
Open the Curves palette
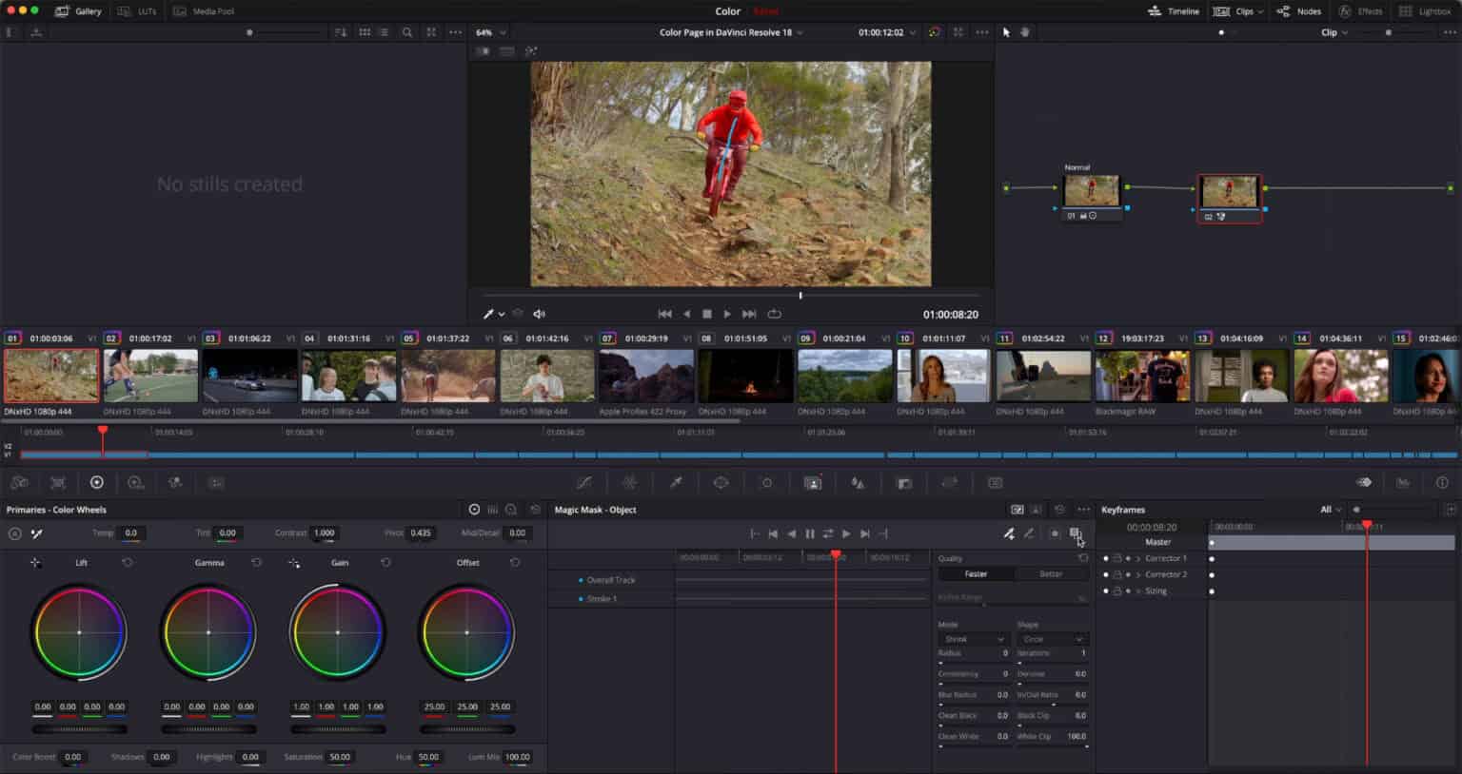(x=584, y=483)
